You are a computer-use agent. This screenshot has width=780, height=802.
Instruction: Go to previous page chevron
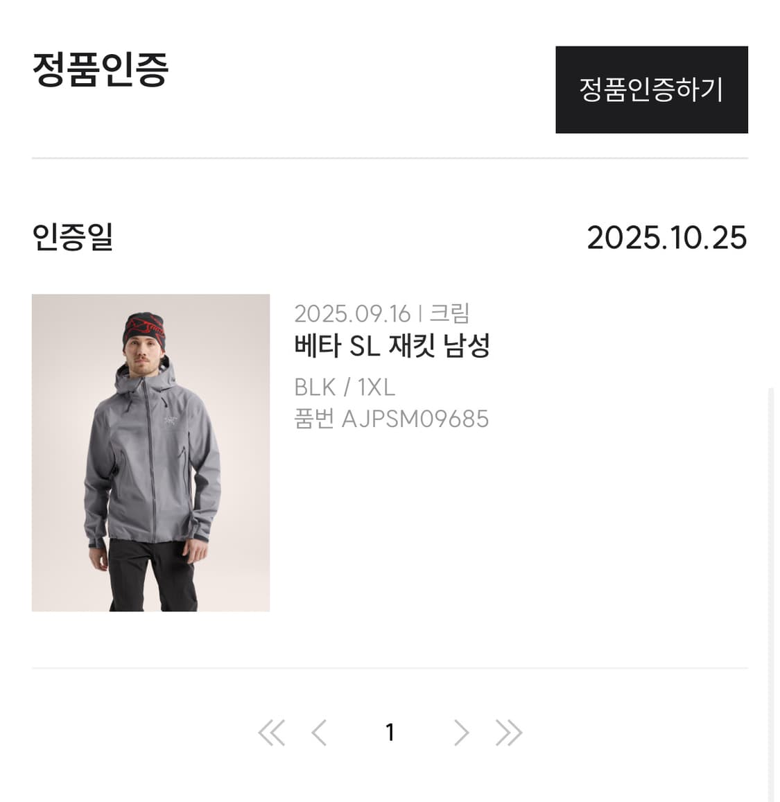tap(319, 733)
